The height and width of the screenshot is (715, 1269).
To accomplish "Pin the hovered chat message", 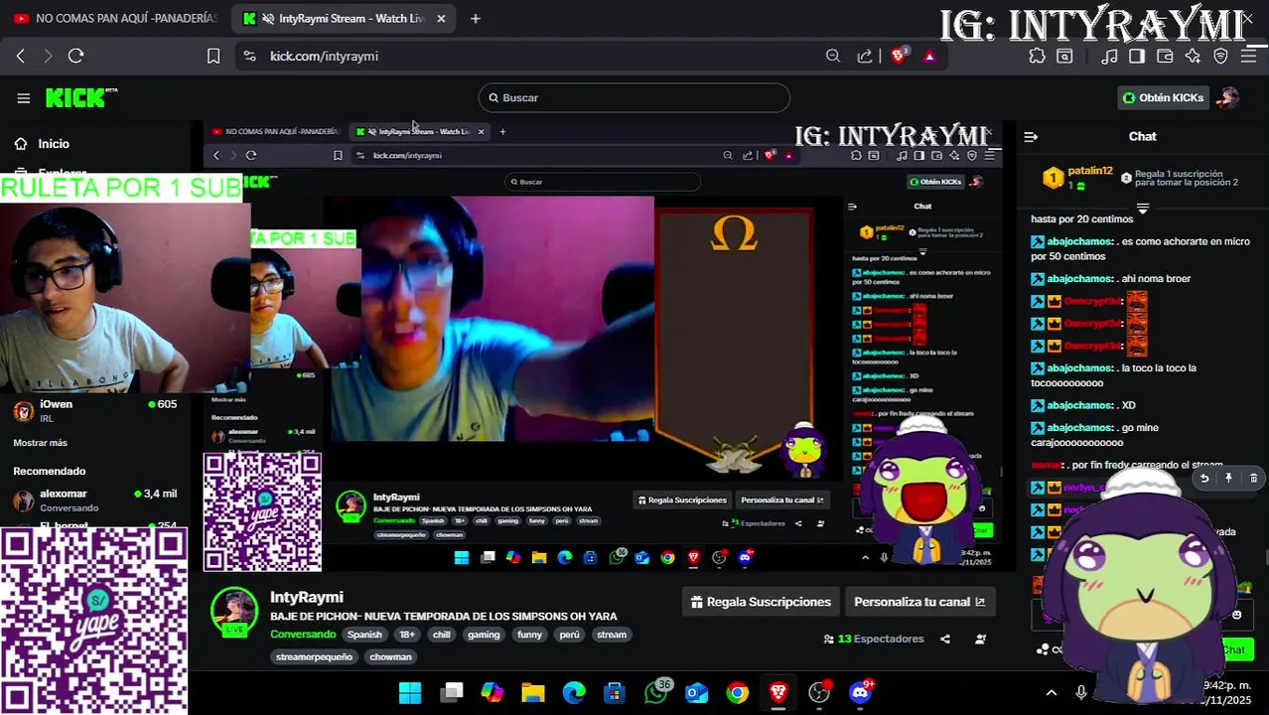I will click(1228, 479).
